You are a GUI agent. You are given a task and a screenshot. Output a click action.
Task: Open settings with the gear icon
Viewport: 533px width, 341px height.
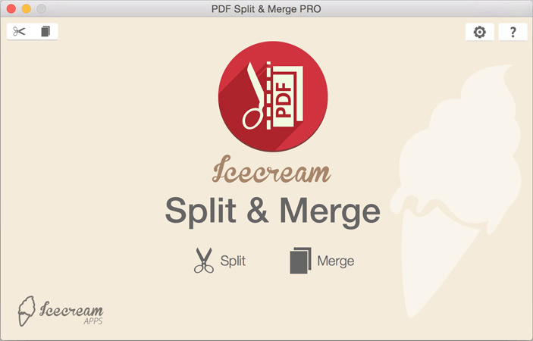coord(479,32)
